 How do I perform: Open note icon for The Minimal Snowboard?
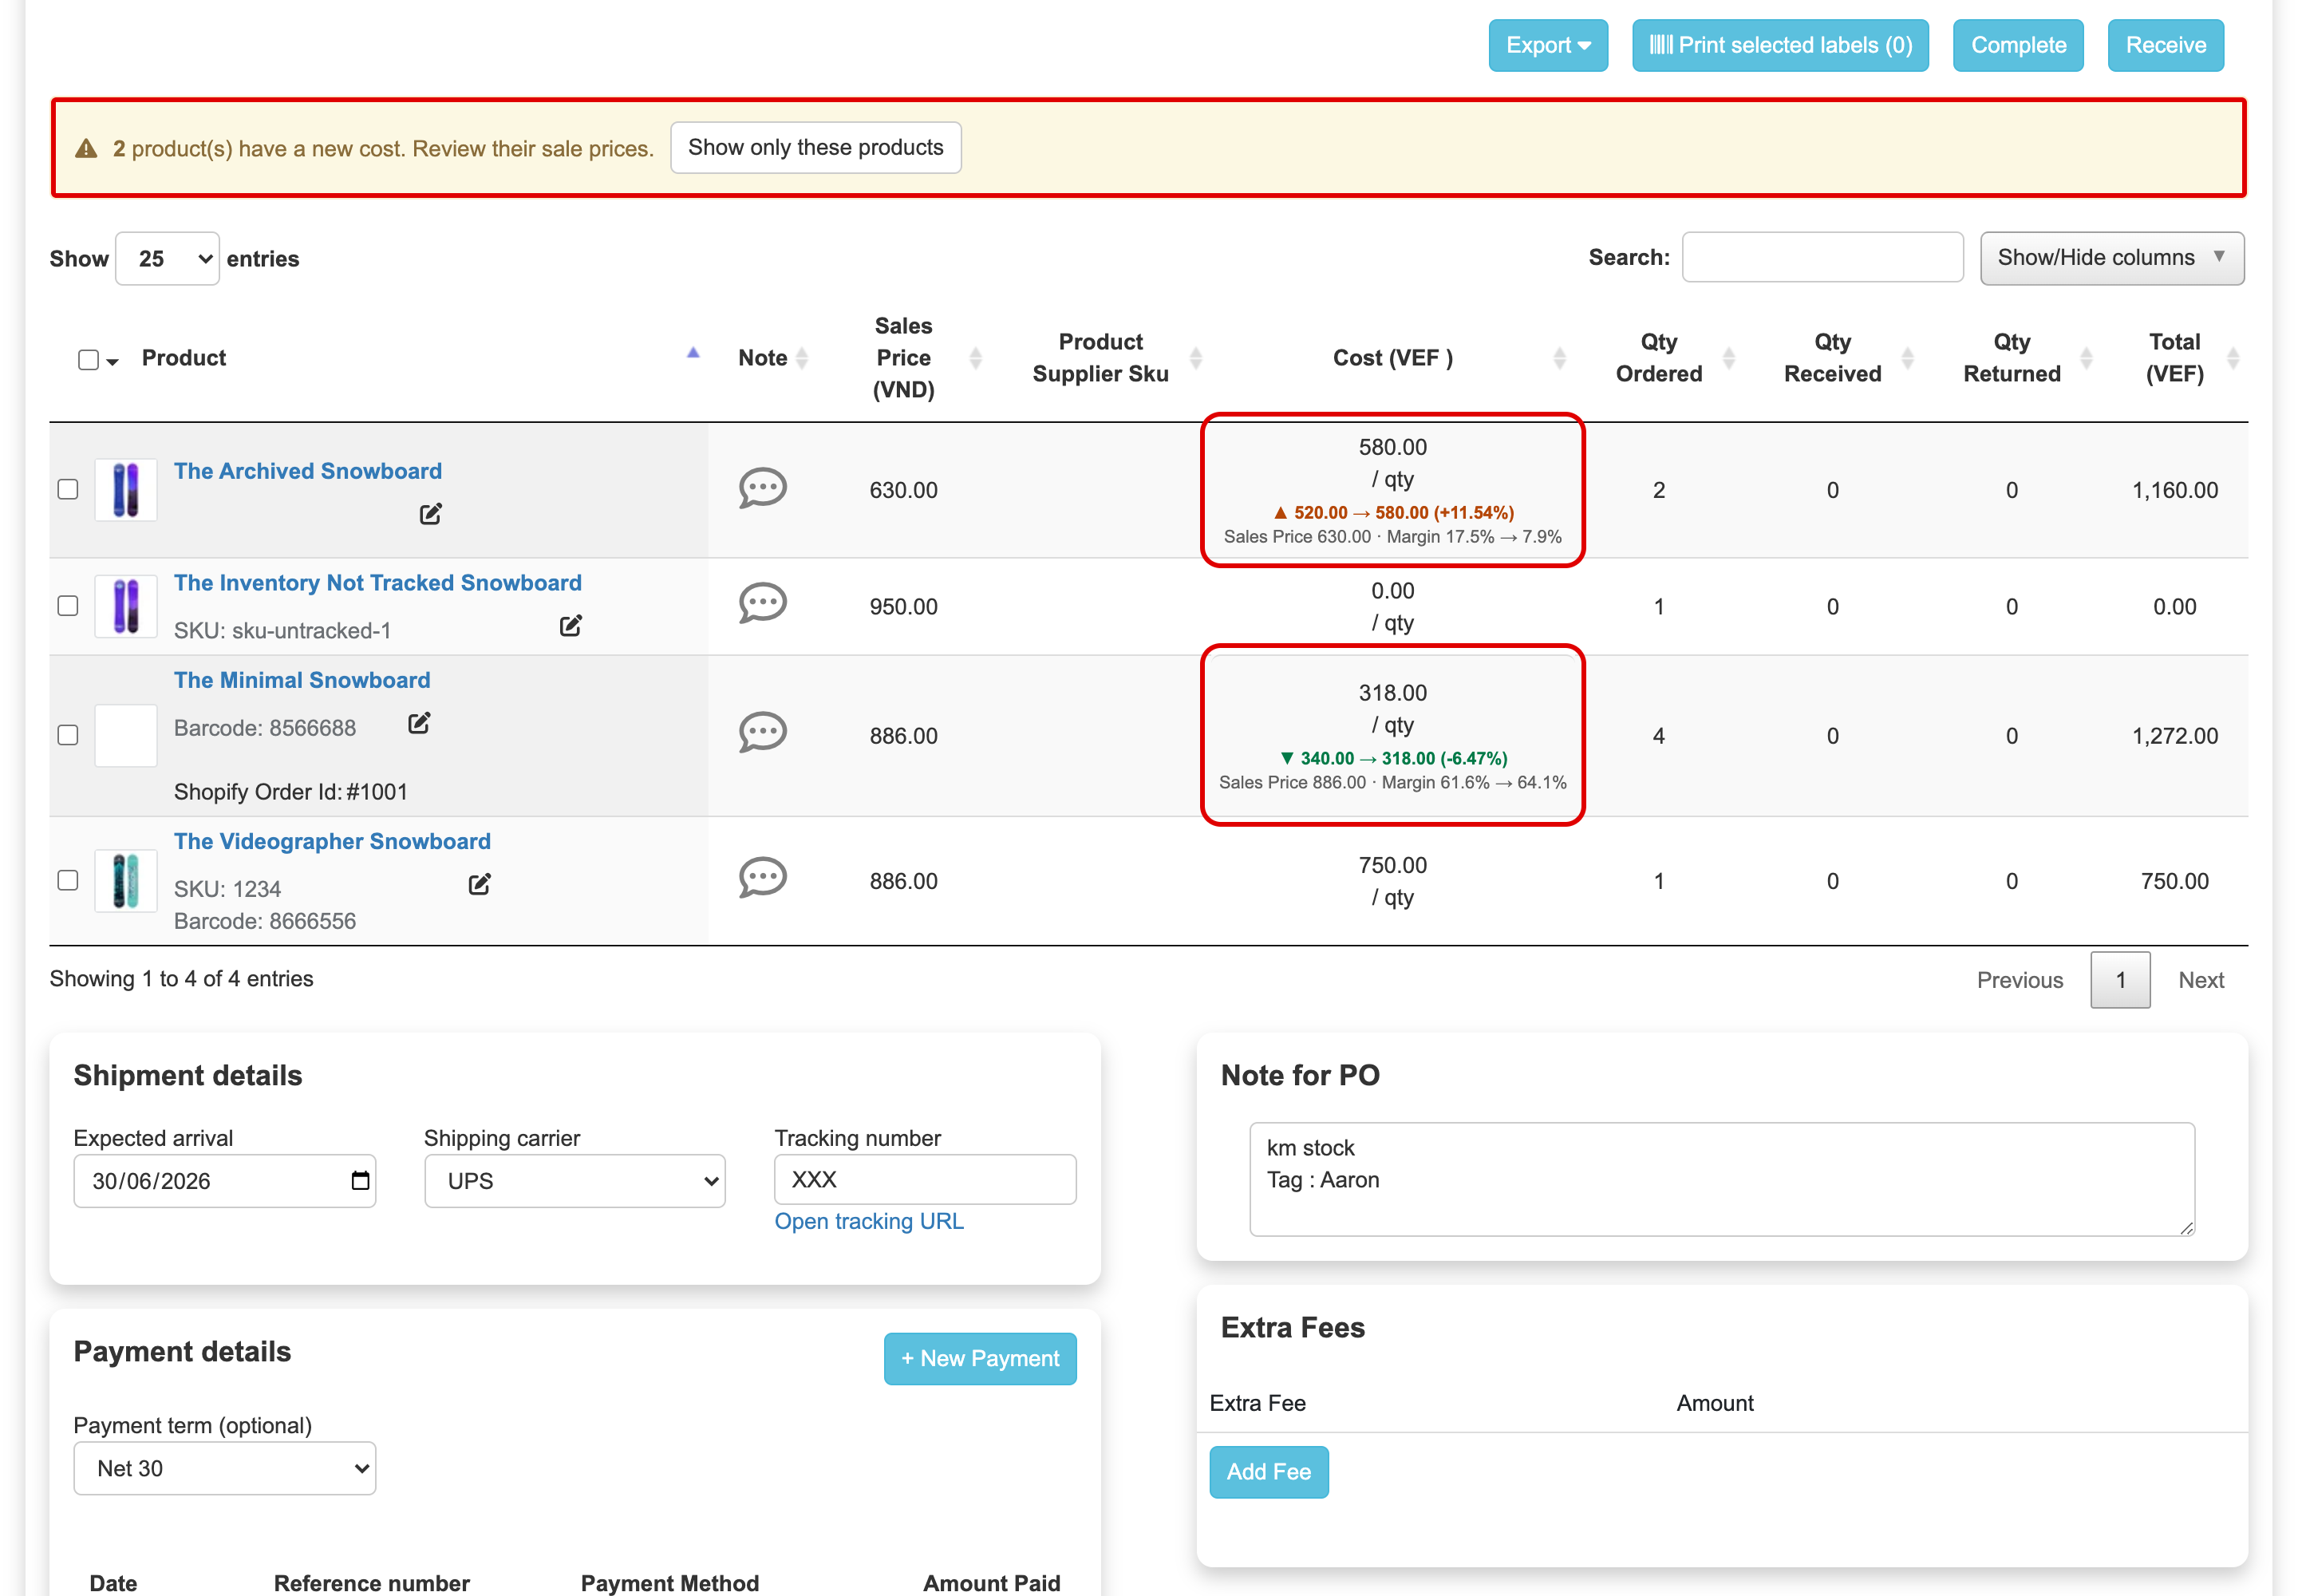coord(762,733)
